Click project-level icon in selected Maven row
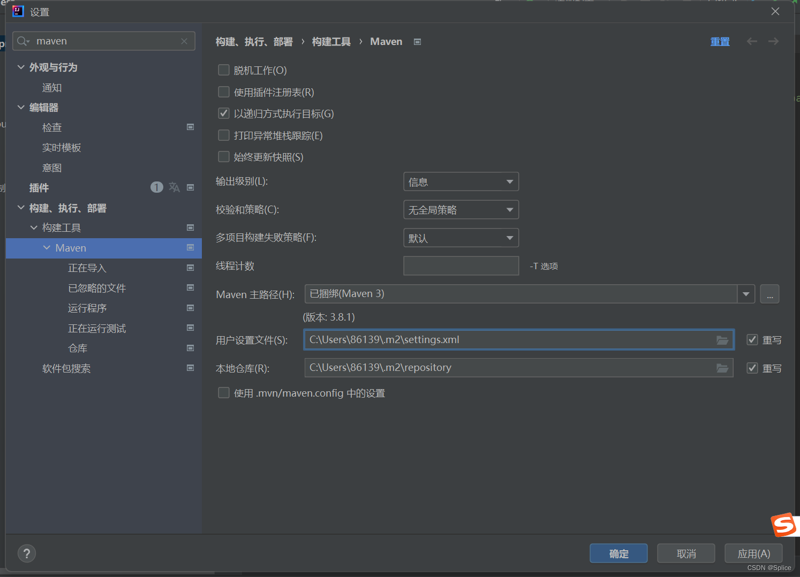 coord(190,247)
